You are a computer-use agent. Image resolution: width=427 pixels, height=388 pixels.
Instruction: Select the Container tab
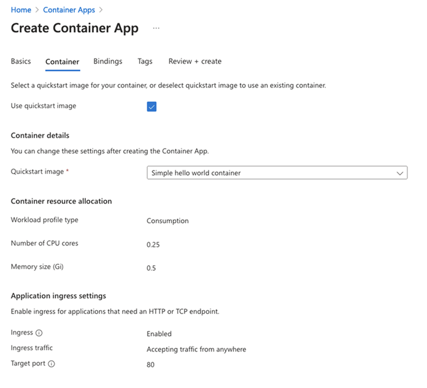(62, 61)
